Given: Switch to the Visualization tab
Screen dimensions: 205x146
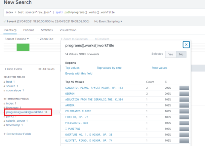Looking at the screenshot, I should pos(68,30).
